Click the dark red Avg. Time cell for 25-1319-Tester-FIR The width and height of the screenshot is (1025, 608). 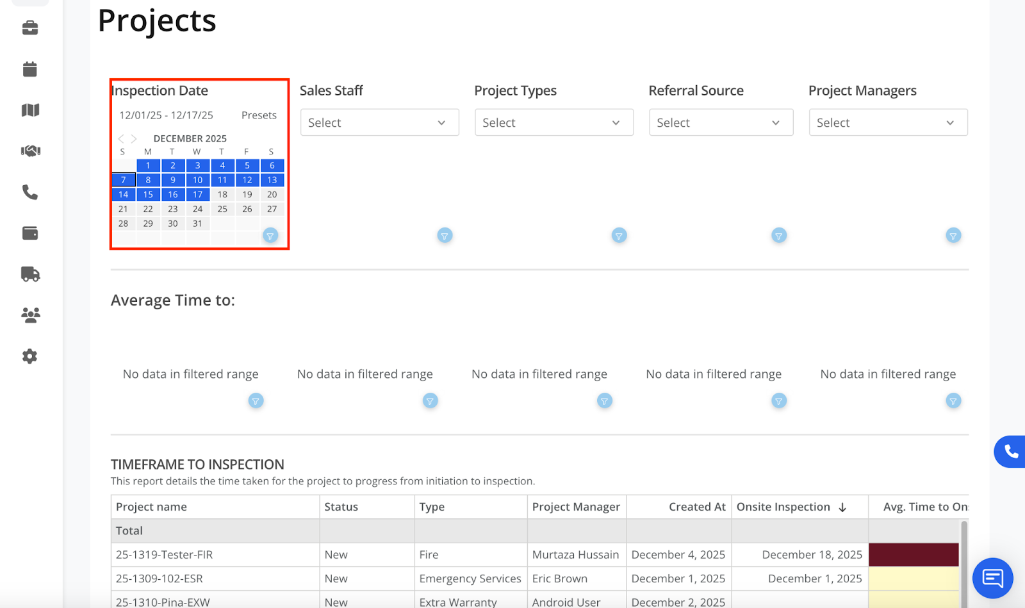tap(914, 555)
